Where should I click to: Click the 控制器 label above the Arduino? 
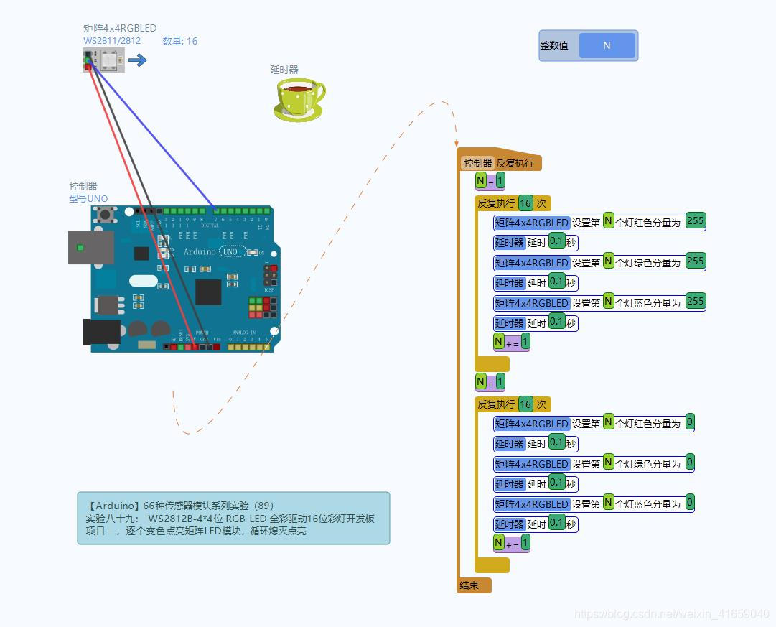pyautogui.click(x=83, y=186)
